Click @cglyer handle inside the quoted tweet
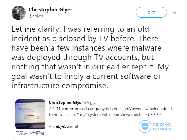This screenshot has height=140, width=187. point(92,102)
